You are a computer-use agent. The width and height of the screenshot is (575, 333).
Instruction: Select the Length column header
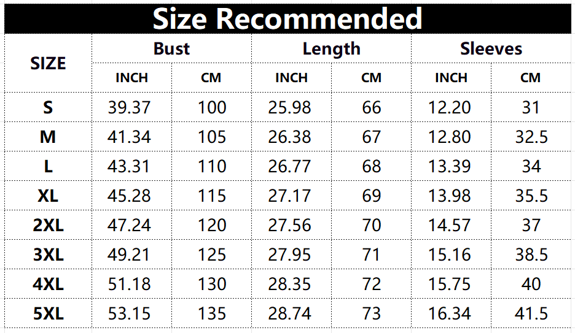(331, 49)
